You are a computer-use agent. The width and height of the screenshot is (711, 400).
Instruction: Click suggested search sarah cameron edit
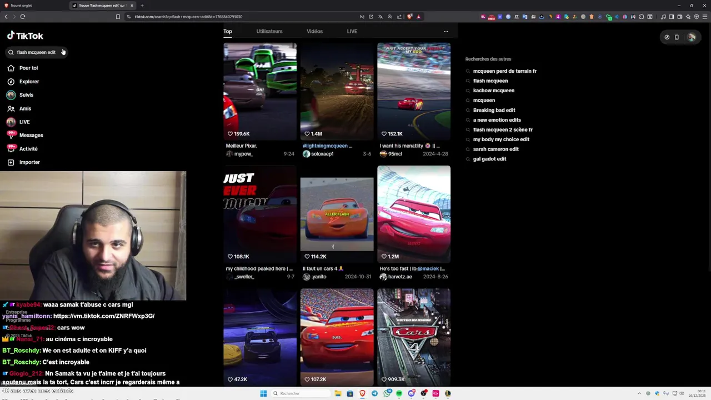(x=495, y=149)
